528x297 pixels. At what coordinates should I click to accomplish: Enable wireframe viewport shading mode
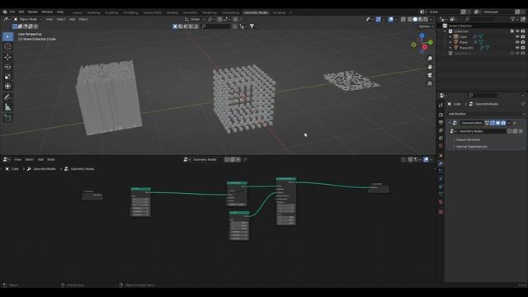(x=410, y=20)
